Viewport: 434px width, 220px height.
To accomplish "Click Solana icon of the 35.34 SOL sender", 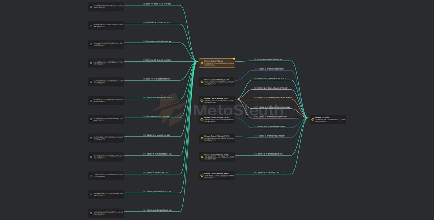I will 91,157.
